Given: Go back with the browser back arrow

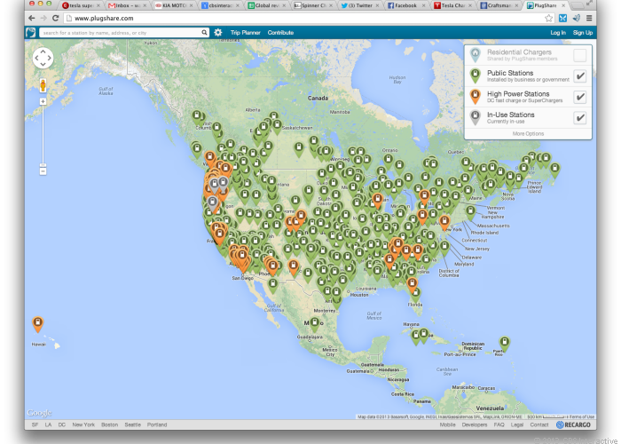Looking at the screenshot, I should click(32, 18).
